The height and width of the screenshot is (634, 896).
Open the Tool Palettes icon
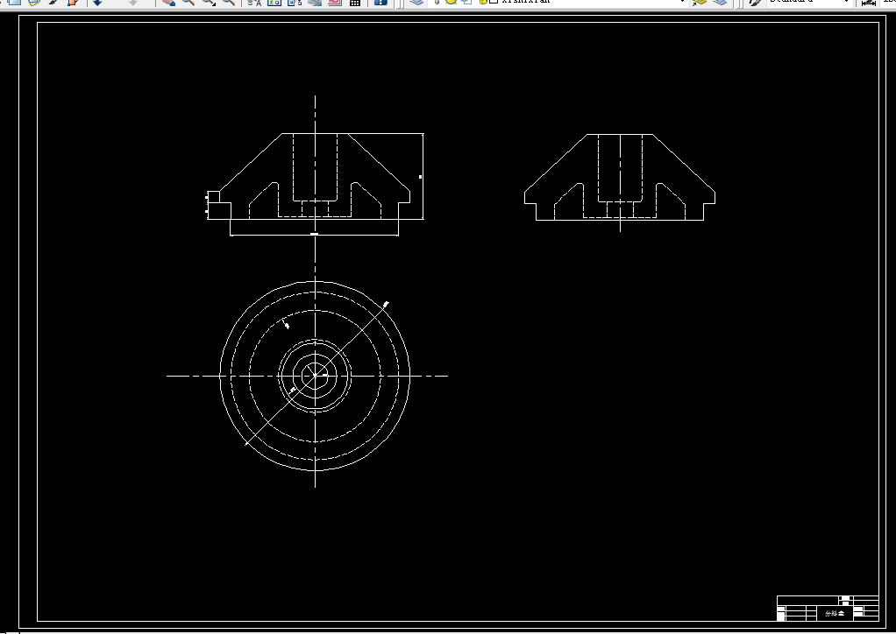pyautogui.click(x=295, y=3)
